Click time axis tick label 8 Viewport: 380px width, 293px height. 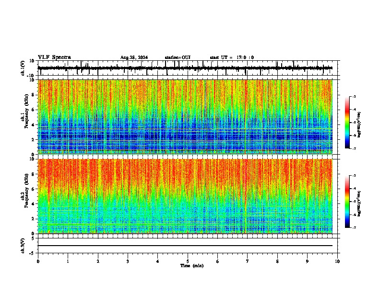click(x=277, y=261)
